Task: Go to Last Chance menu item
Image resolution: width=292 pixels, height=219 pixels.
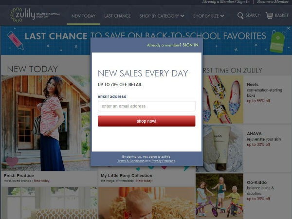Action: (117, 16)
